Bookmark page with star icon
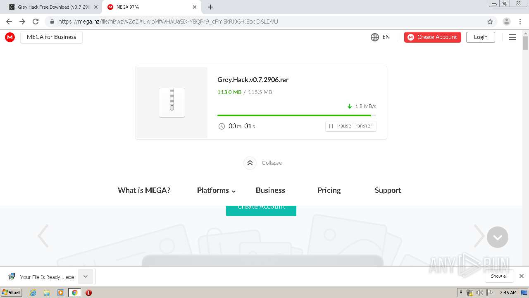The height and width of the screenshot is (298, 529). pos(490,22)
